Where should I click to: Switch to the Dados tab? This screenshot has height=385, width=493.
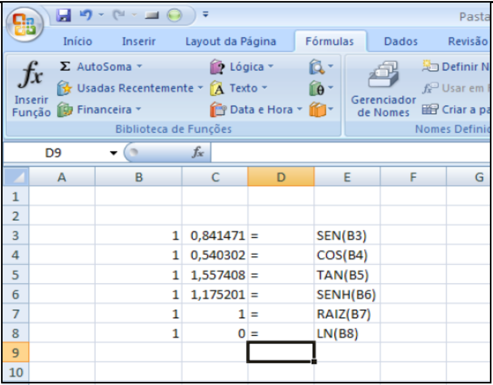point(400,42)
